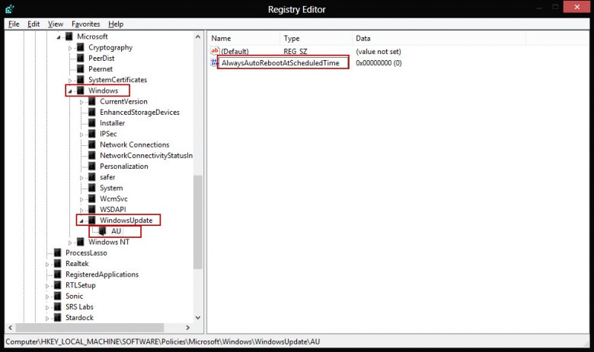The width and height of the screenshot is (594, 352).
Task: Select the AlwaysAutoRebootAtScheduledTime value
Action: [x=280, y=63]
